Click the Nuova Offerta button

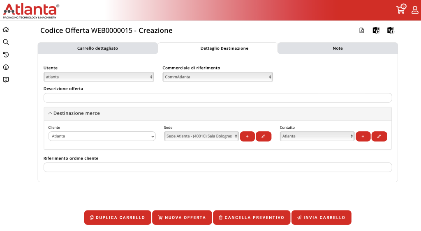(x=182, y=217)
